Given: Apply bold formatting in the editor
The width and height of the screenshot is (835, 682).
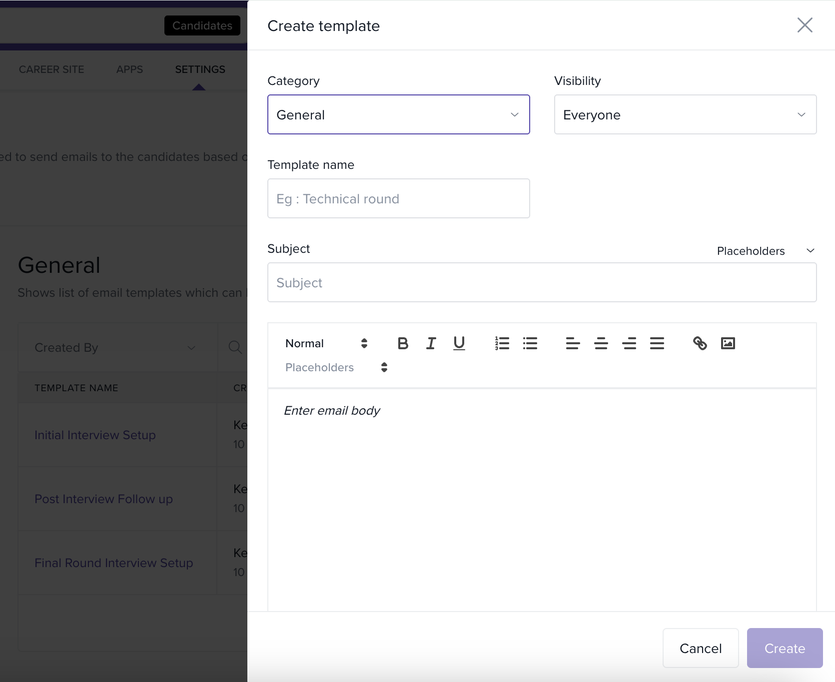Looking at the screenshot, I should [x=403, y=343].
